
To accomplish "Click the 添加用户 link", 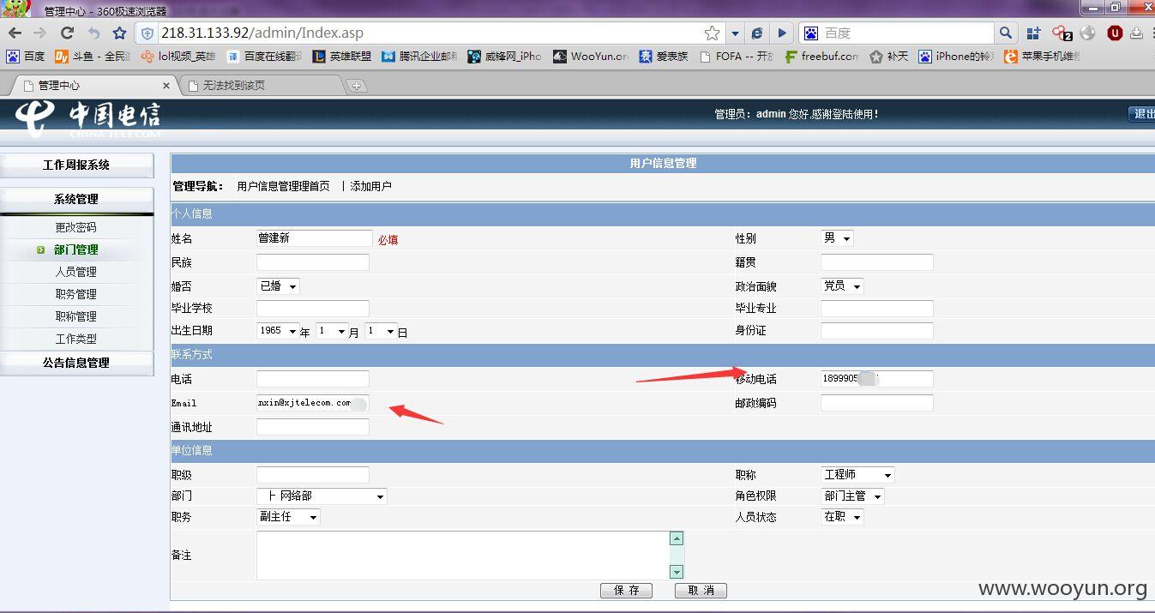I will tap(370, 186).
